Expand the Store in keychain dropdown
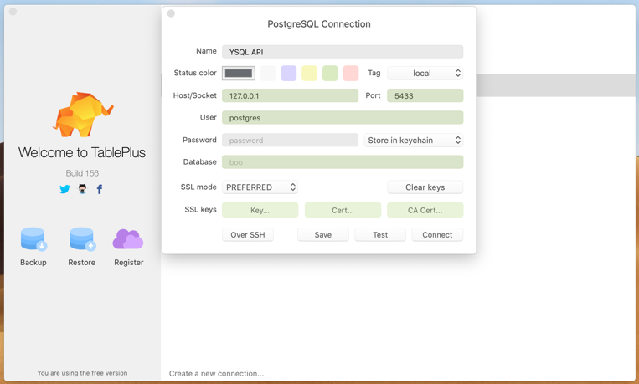Viewport: 639px width, 384px height. (414, 141)
